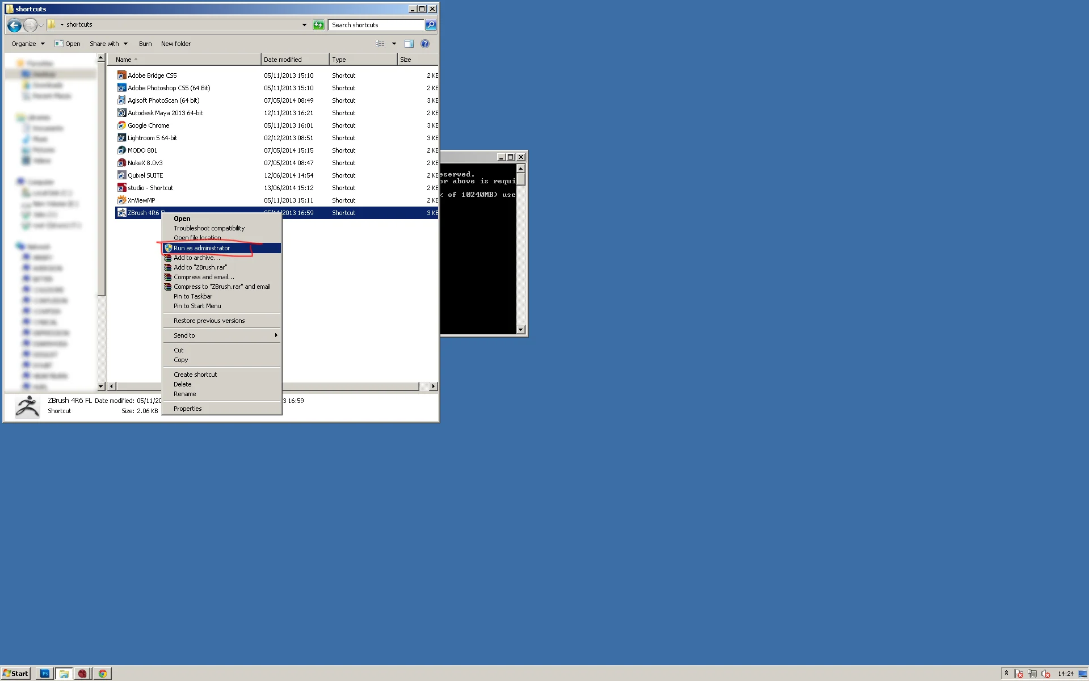Open recent pages dropdown next to forward

tap(41, 25)
